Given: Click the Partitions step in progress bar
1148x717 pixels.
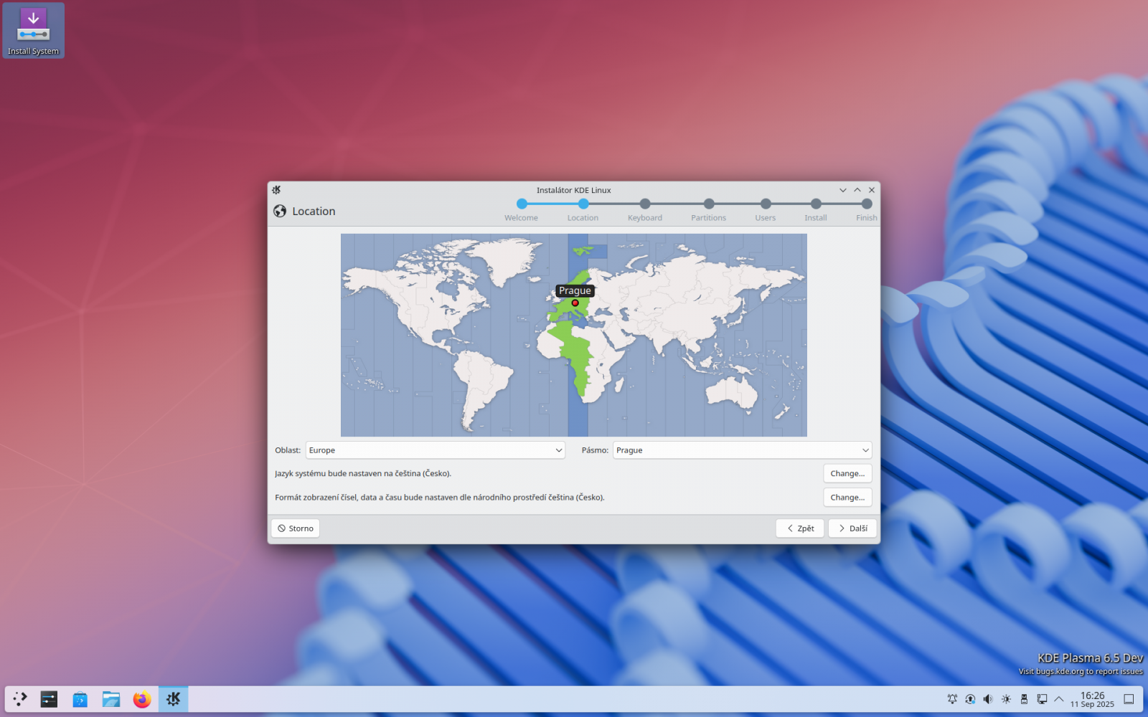Looking at the screenshot, I should (x=709, y=210).
